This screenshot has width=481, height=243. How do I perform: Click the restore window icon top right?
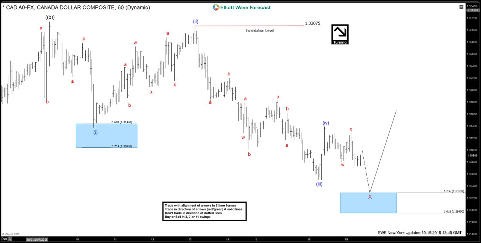[461, 7]
